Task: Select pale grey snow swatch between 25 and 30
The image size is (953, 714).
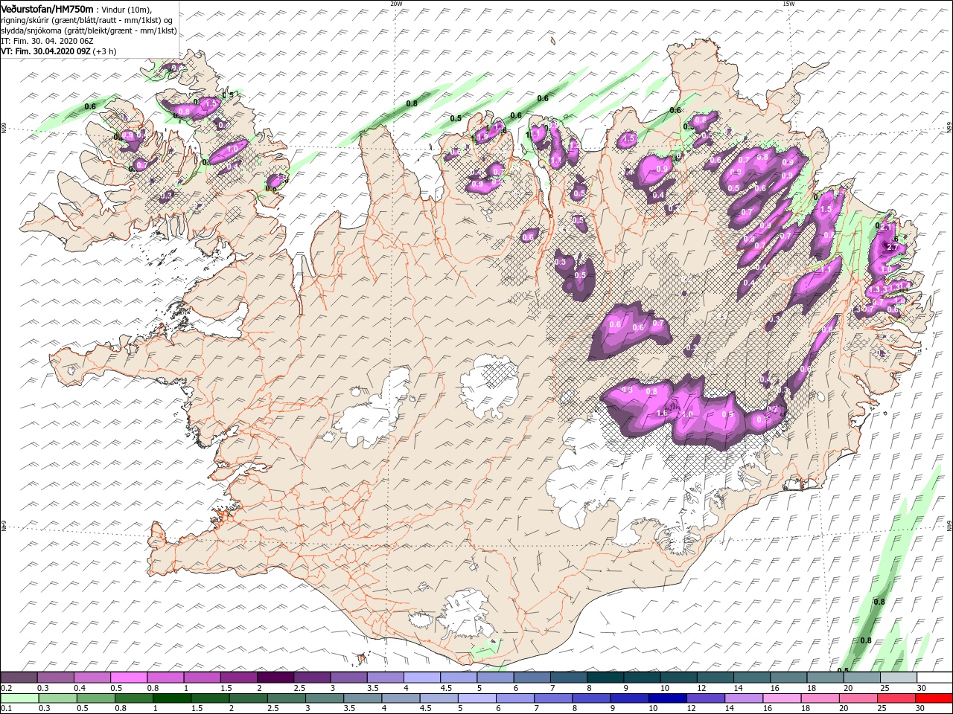Action: (x=897, y=678)
